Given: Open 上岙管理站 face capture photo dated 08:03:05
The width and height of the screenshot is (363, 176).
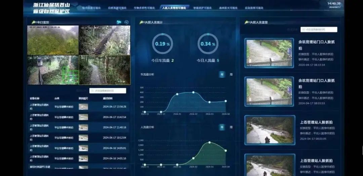Looking at the screenshot, I should coord(270,130).
